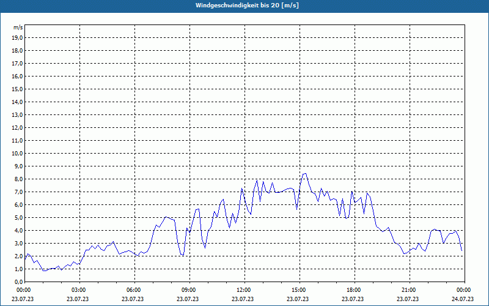This screenshot has height=306, width=489.
Task: Pick the 1,0 y-axis value
Action: 19,269
